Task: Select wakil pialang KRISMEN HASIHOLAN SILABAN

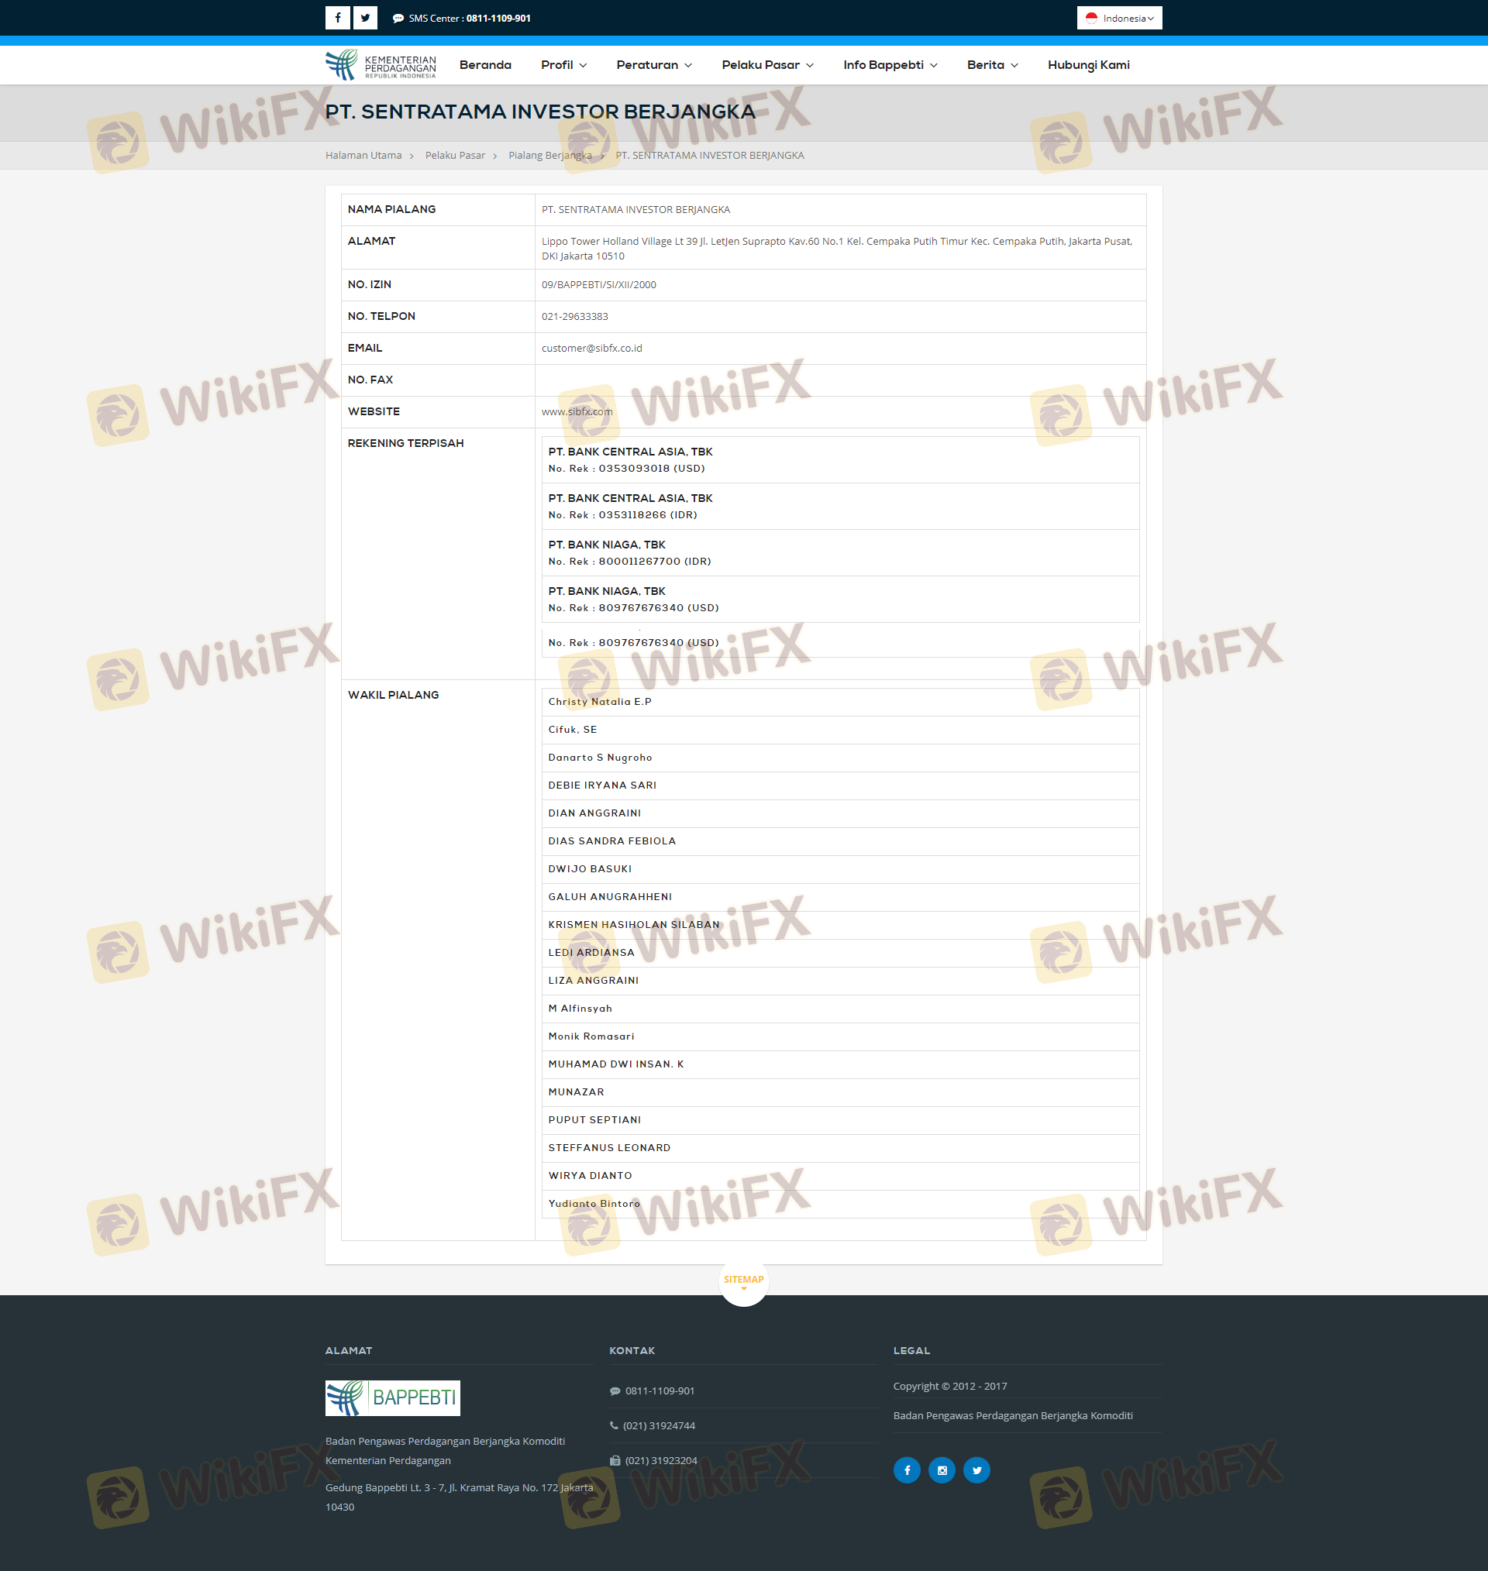Action: (840, 924)
